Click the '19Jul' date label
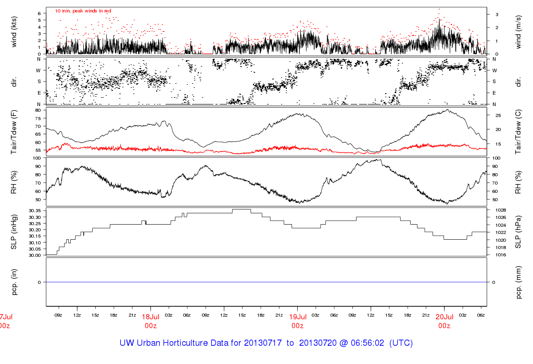The width and height of the screenshot is (533, 364). [x=297, y=317]
